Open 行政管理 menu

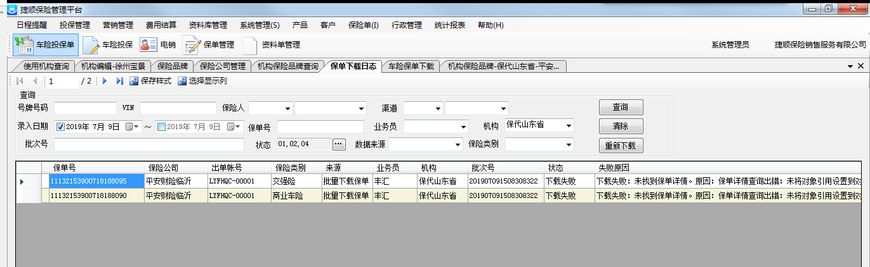coord(407,25)
